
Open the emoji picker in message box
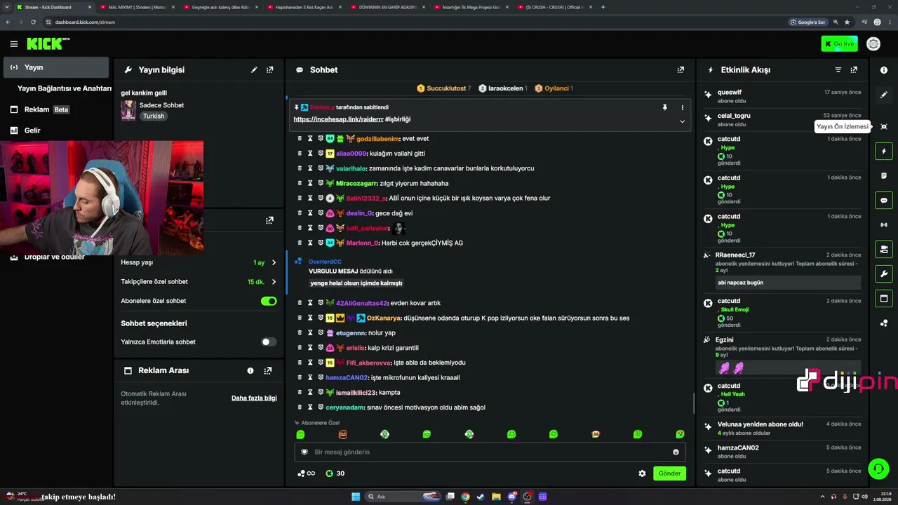coord(676,452)
